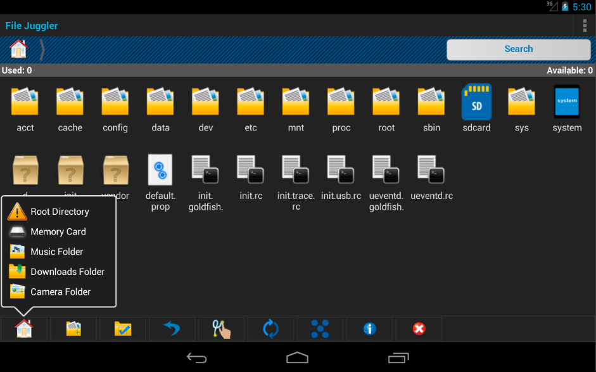Open the root folder
596x372 pixels.
386,109
